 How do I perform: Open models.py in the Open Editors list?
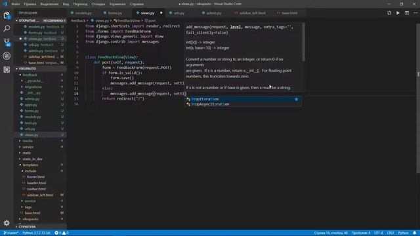[x=40, y=27]
